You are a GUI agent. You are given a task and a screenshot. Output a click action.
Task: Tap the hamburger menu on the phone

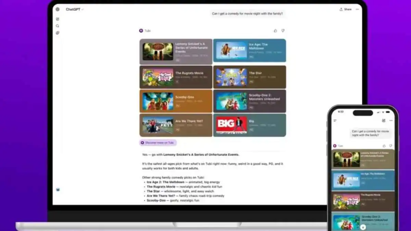pos(335,120)
